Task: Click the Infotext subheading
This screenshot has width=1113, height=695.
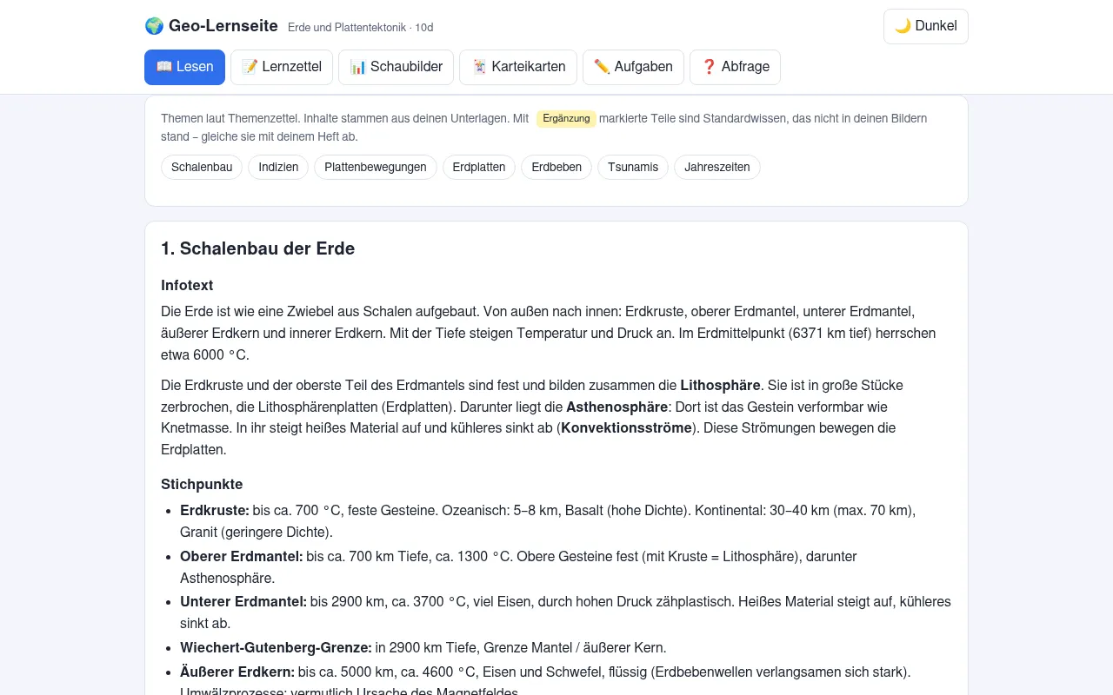Action: pyautogui.click(x=187, y=285)
